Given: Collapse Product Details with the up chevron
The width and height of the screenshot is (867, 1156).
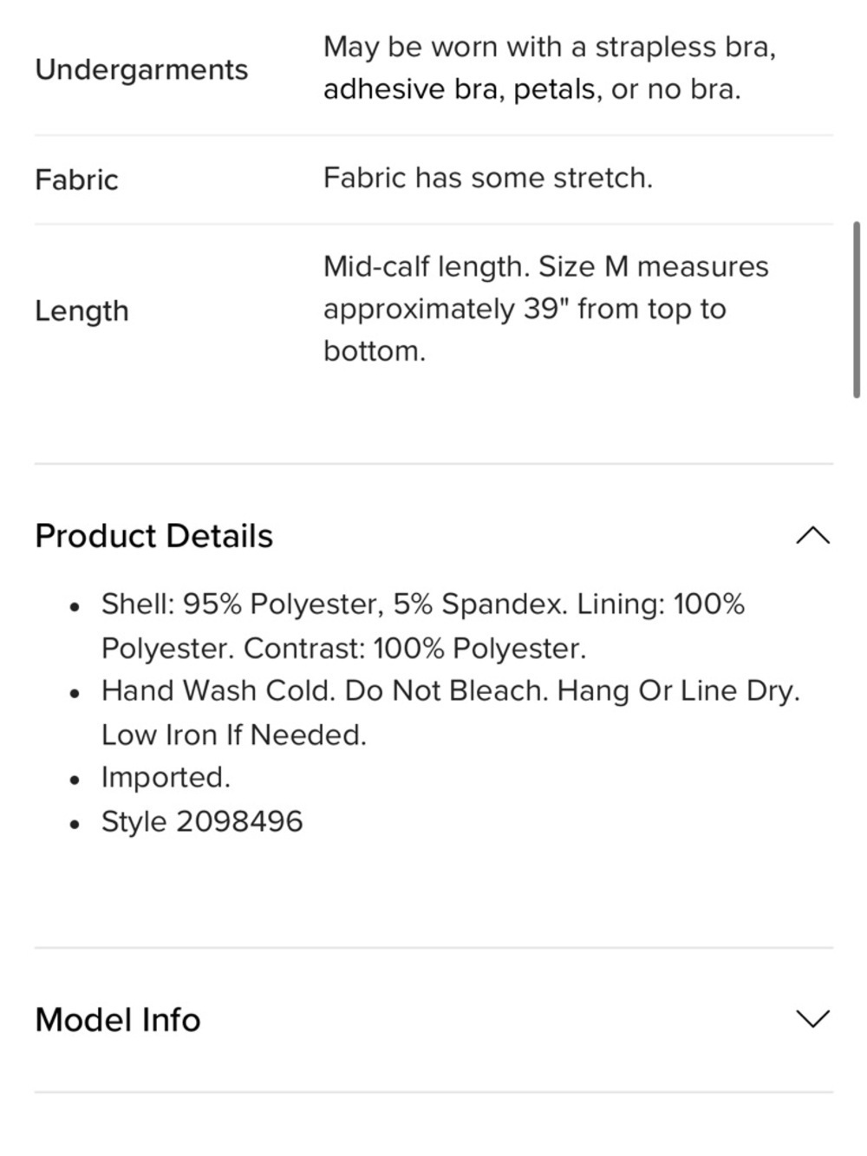Looking at the screenshot, I should [x=812, y=536].
